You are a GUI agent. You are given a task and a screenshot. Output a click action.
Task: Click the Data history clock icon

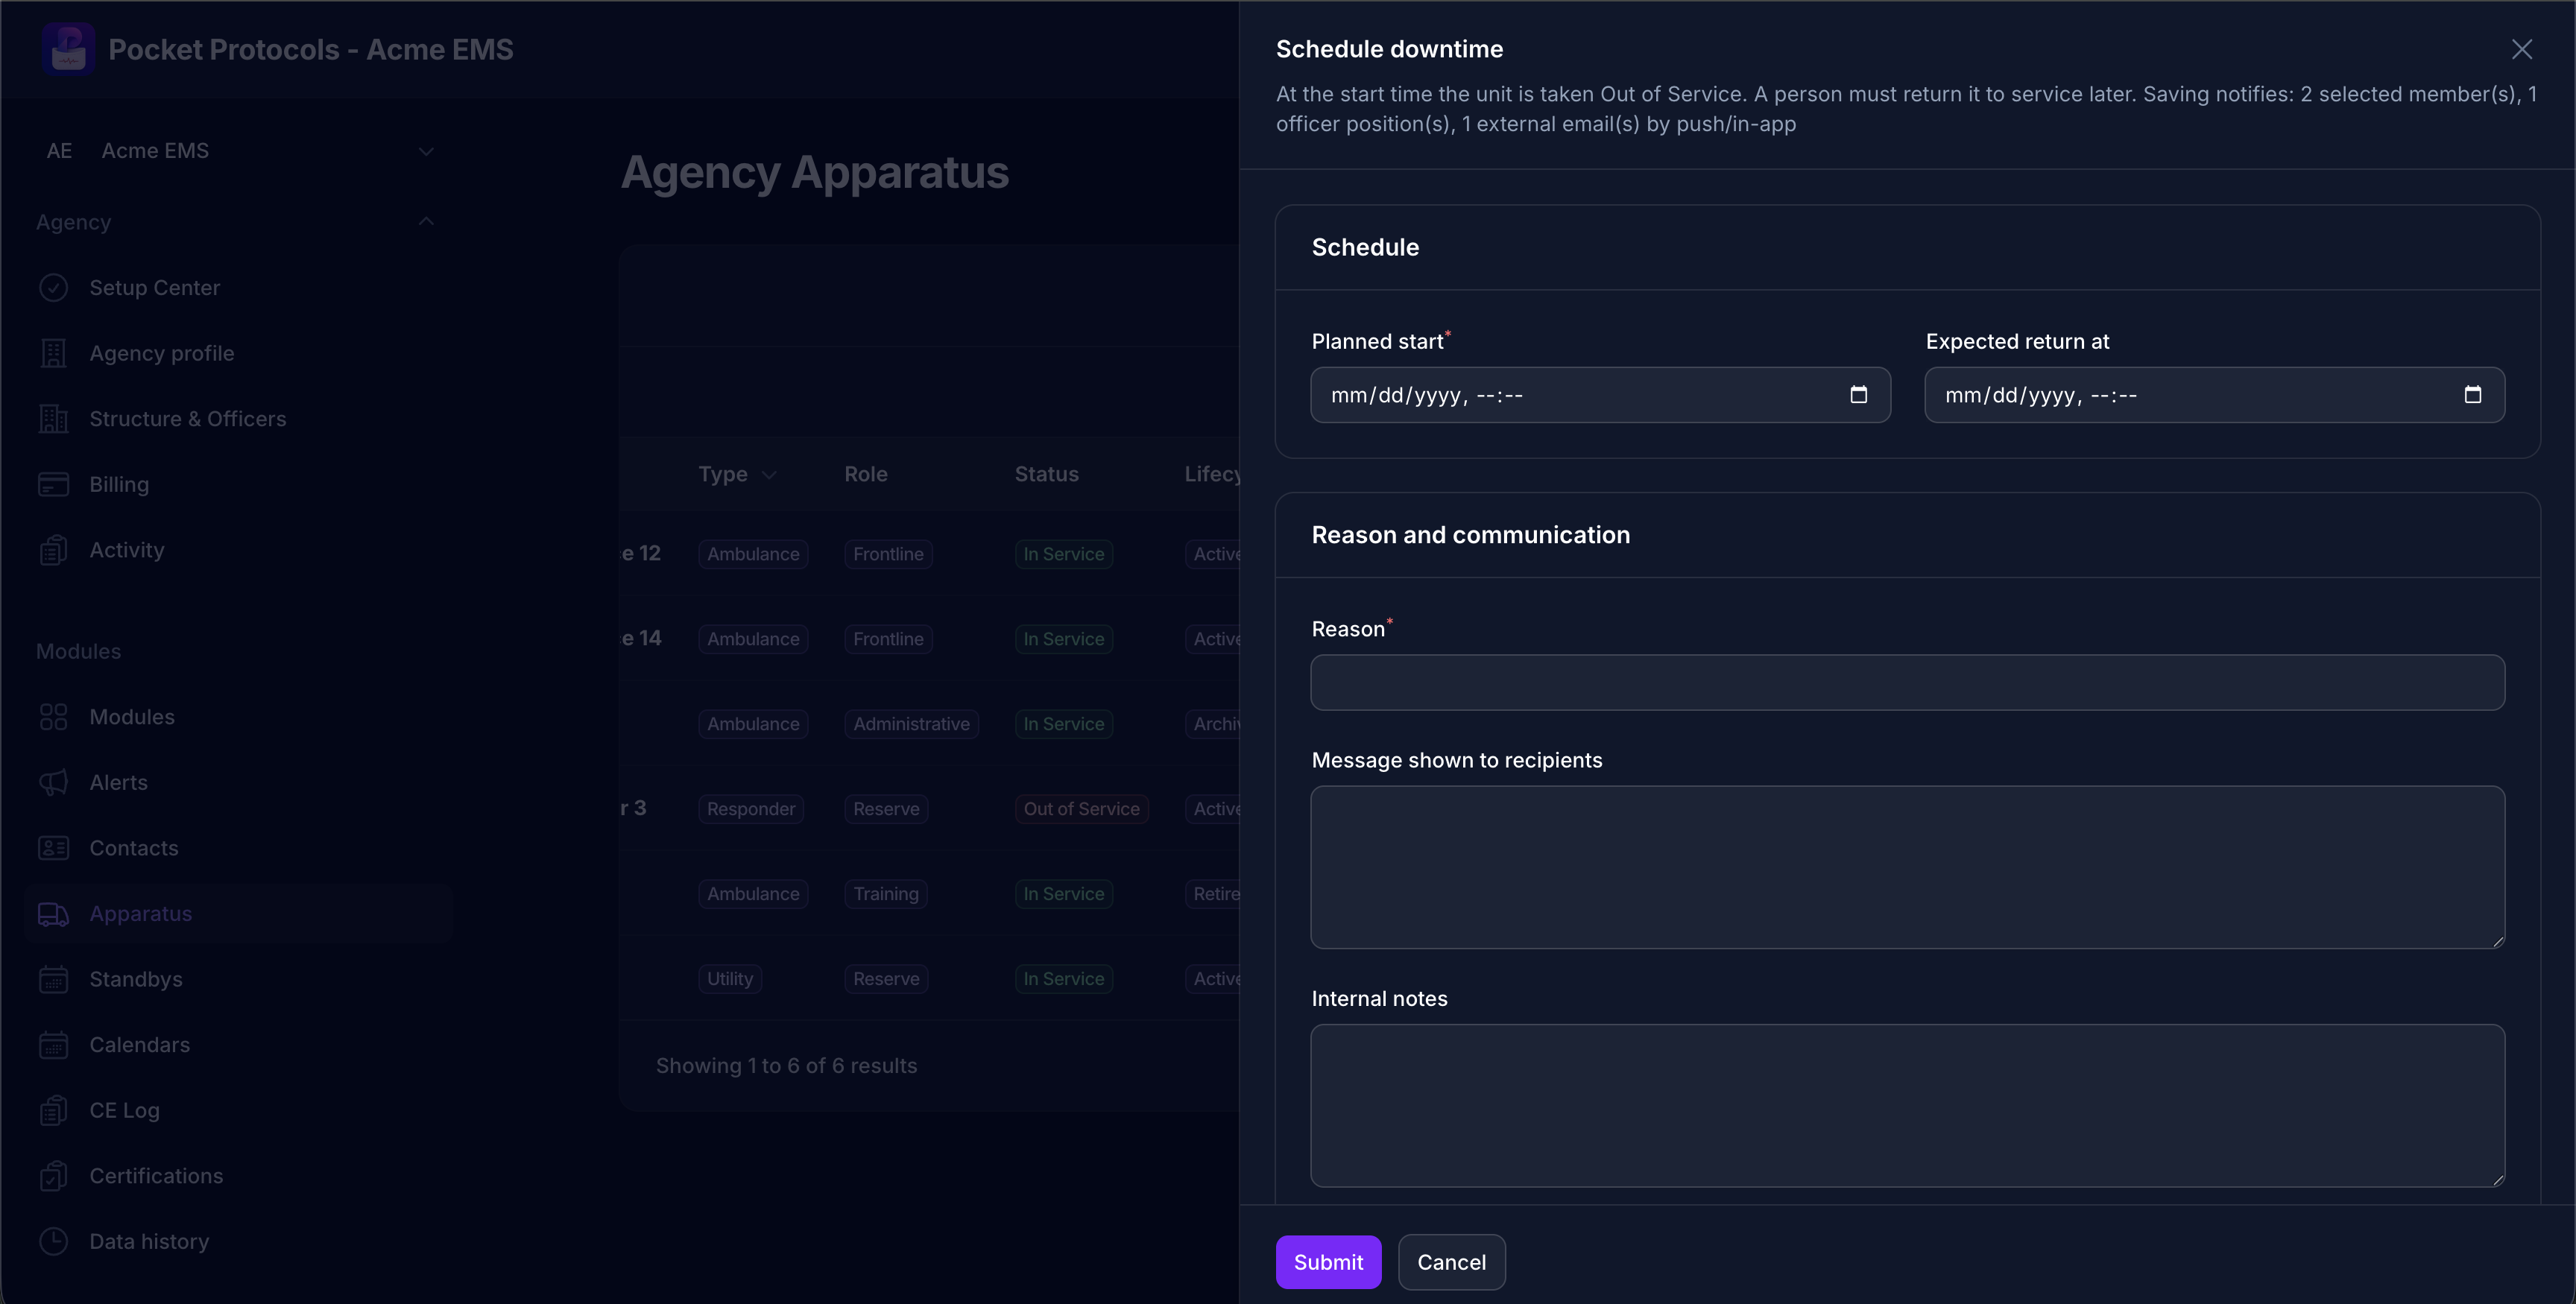tap(53, 1241)
